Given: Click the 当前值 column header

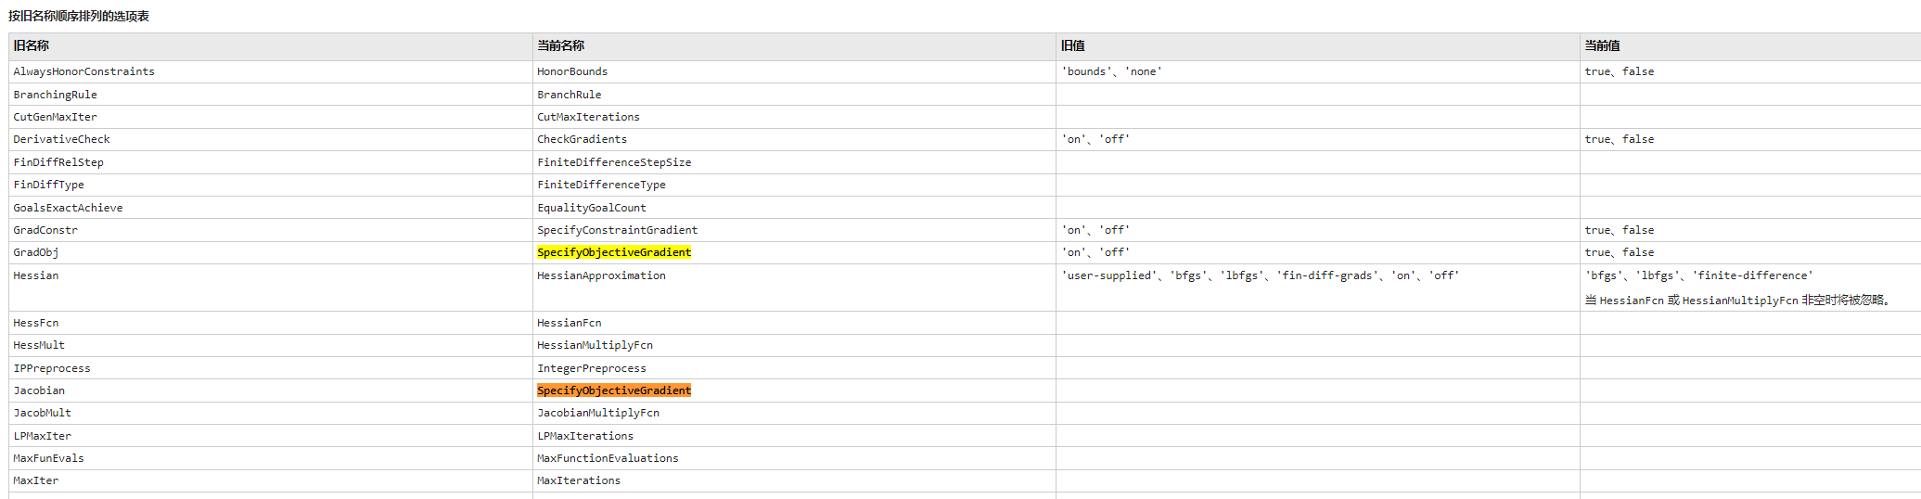Looking at the screenshot, I should coord(1602,45).
